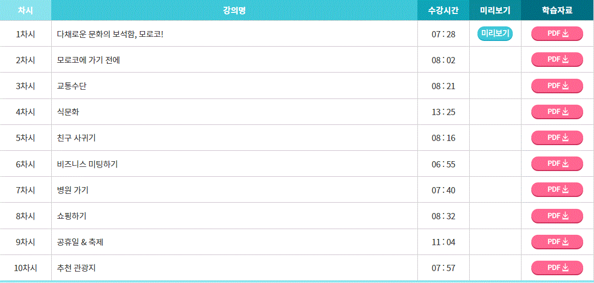Select the 차시 column header

pos(25,10)
